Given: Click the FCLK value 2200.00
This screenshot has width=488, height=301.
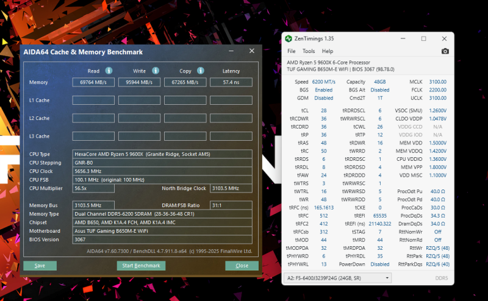Looking at the screenshot, I should (x=437, y=90).
